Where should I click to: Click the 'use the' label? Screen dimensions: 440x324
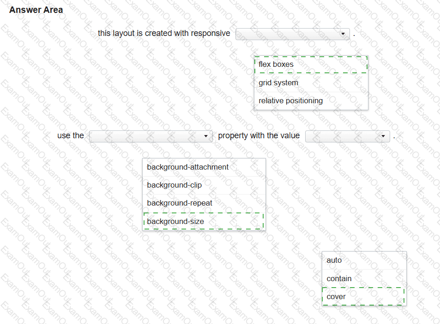click(71, 135)
